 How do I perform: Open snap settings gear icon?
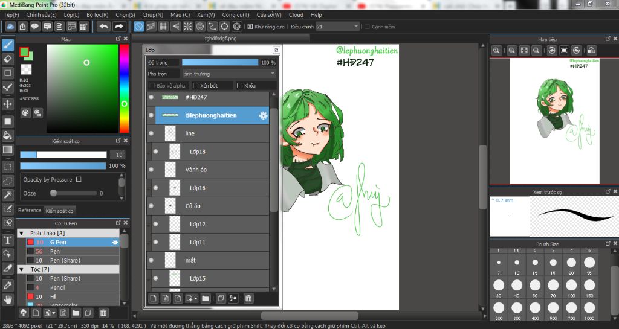(x=236, y=27)
